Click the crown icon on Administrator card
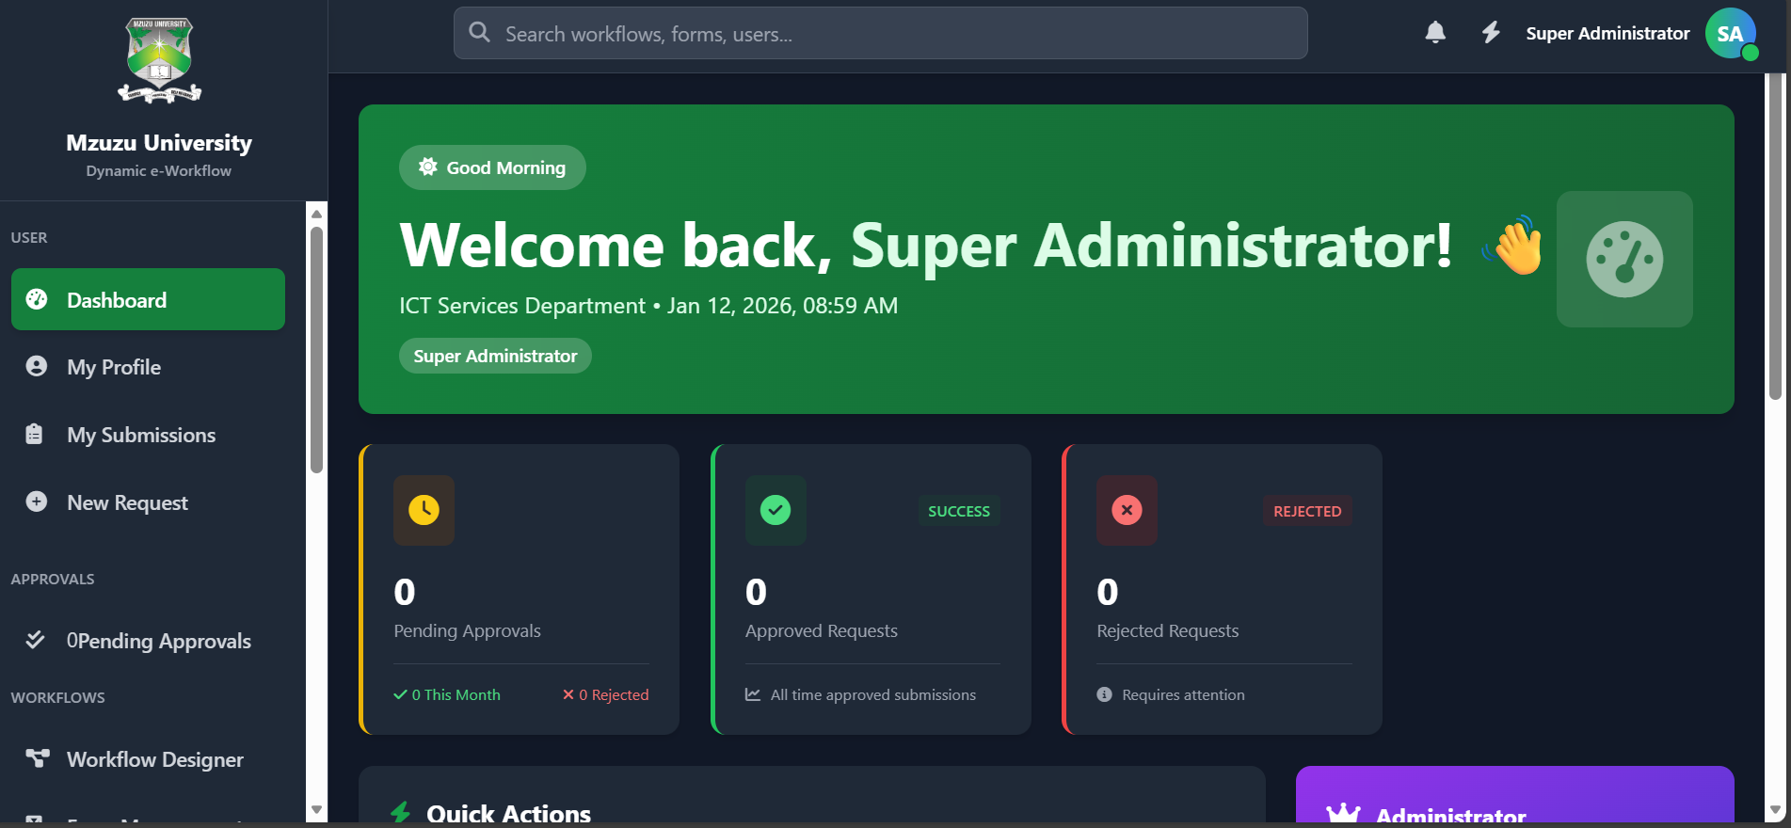The image size is (1791, 828). tap(1344, 814)
